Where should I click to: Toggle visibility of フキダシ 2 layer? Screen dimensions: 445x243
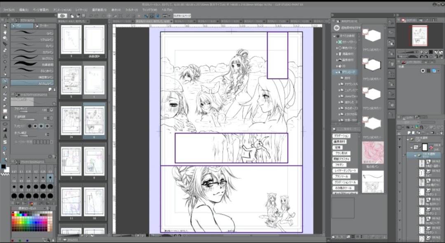(400, 211)
